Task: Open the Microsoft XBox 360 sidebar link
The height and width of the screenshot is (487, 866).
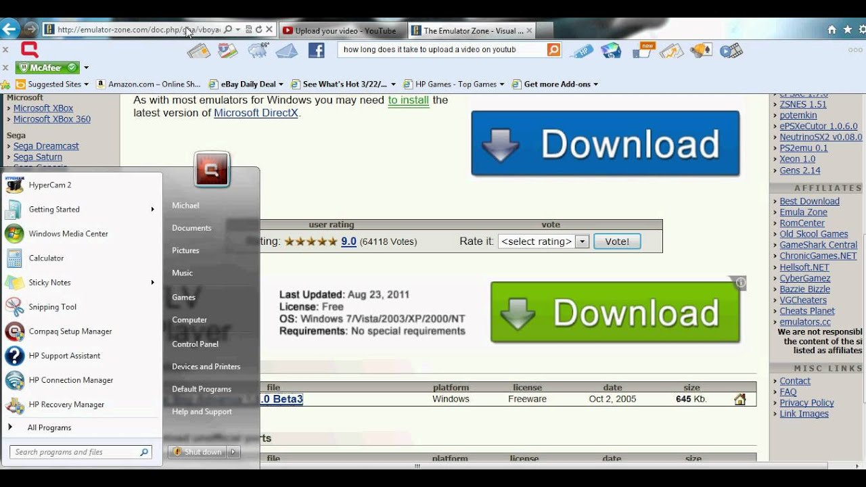Action: click(x=52, y=119)
